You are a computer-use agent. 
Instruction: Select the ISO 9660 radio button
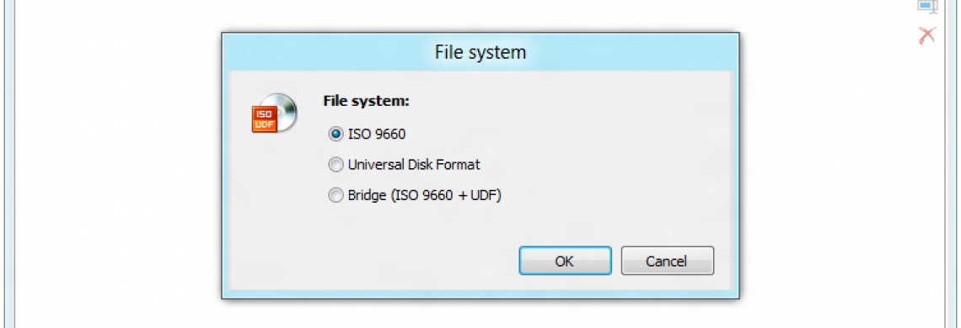[x=336, y=134]
